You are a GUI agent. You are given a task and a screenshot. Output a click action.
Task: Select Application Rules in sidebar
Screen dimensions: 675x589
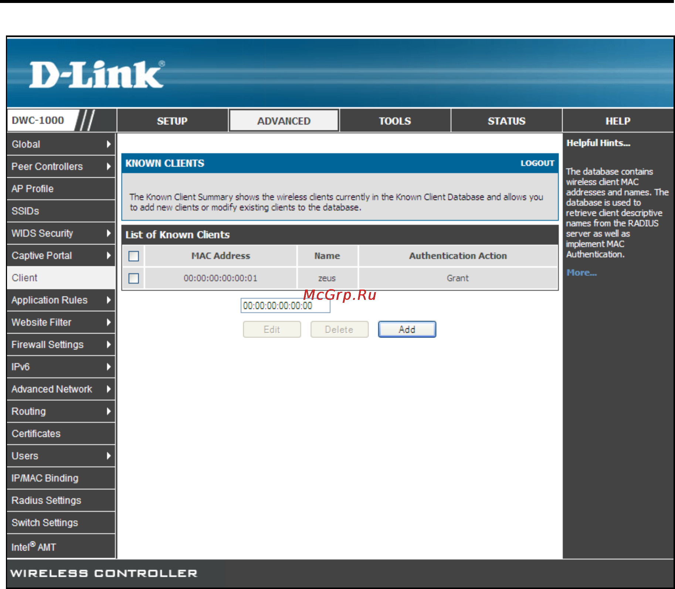click(61, 300)
